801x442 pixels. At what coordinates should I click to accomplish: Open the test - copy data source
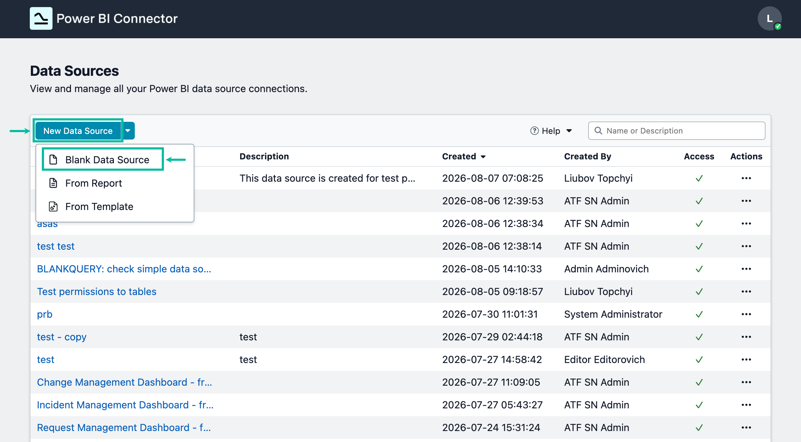click(x=62, y=337)
